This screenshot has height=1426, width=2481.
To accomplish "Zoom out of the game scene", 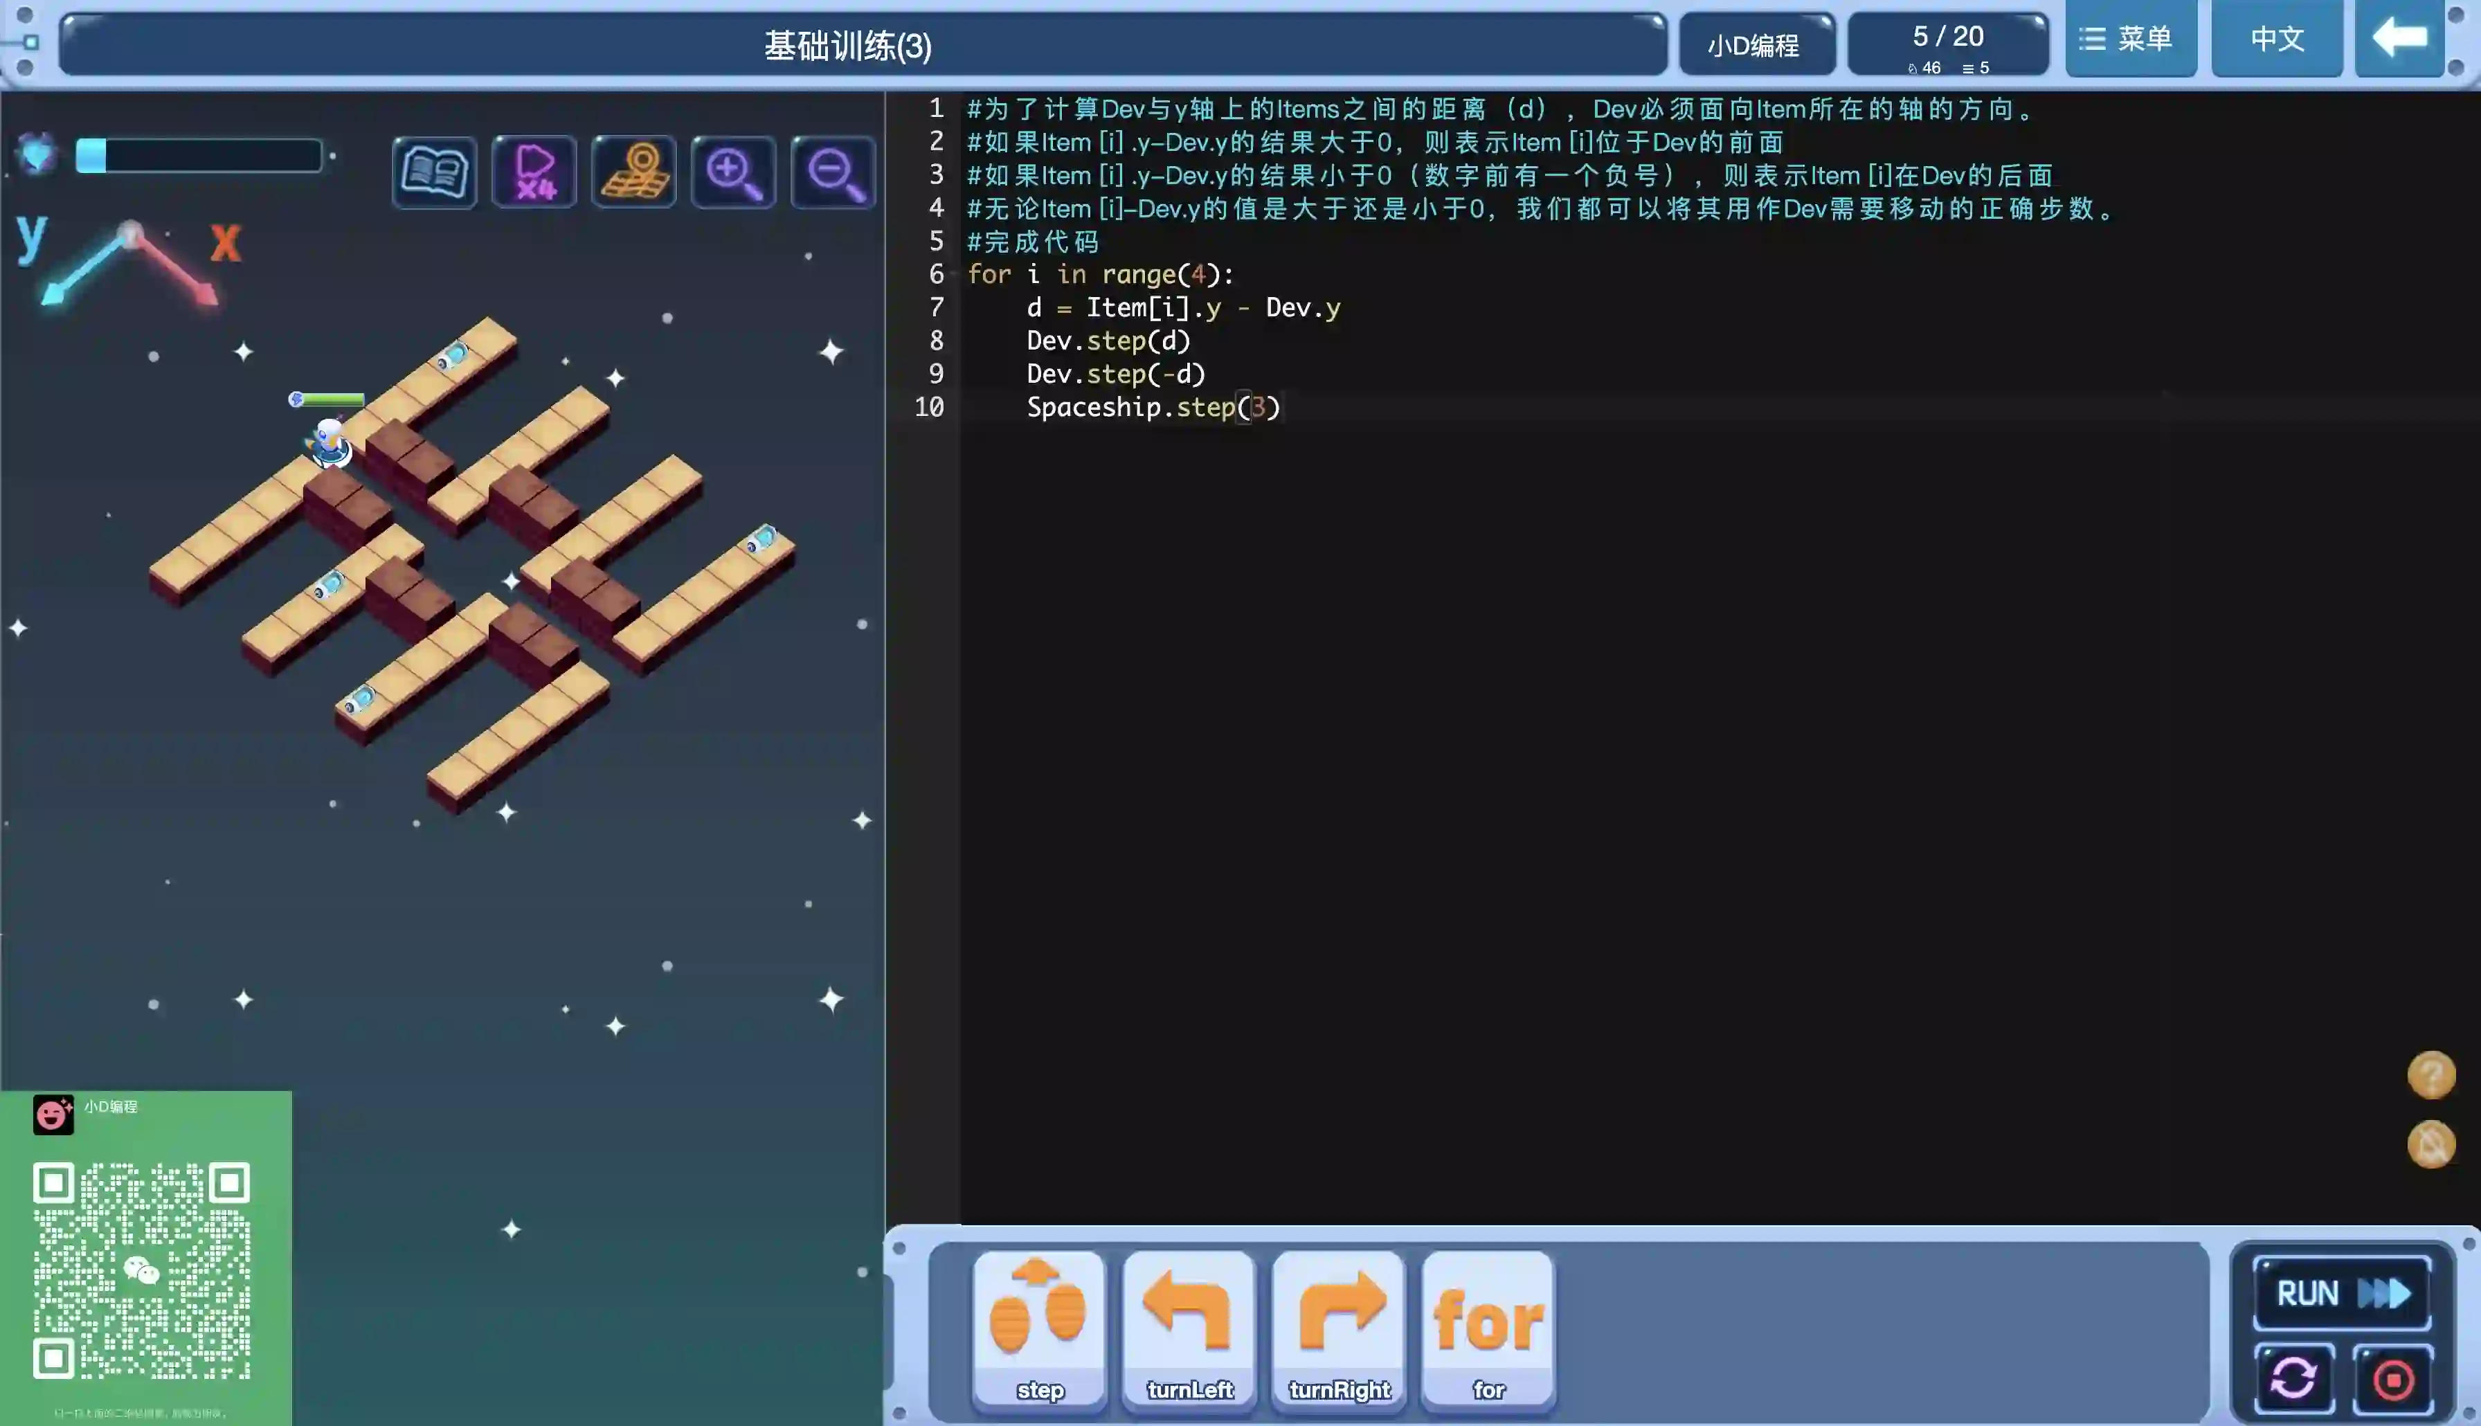I will pos(833,172).
